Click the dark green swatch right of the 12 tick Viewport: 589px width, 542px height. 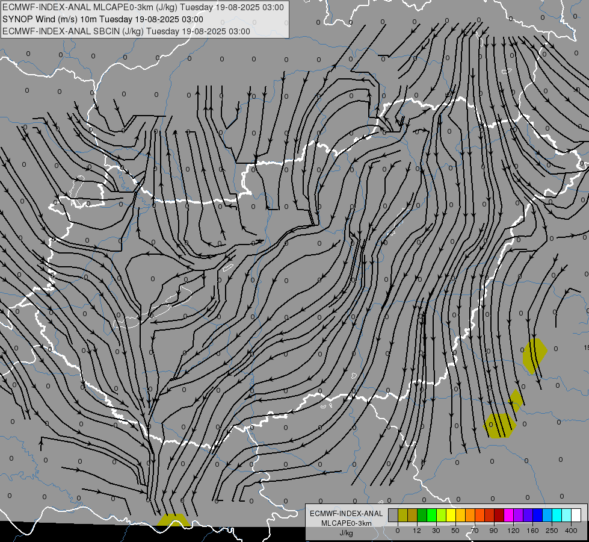pyautogui.click(x=422, y=515)
